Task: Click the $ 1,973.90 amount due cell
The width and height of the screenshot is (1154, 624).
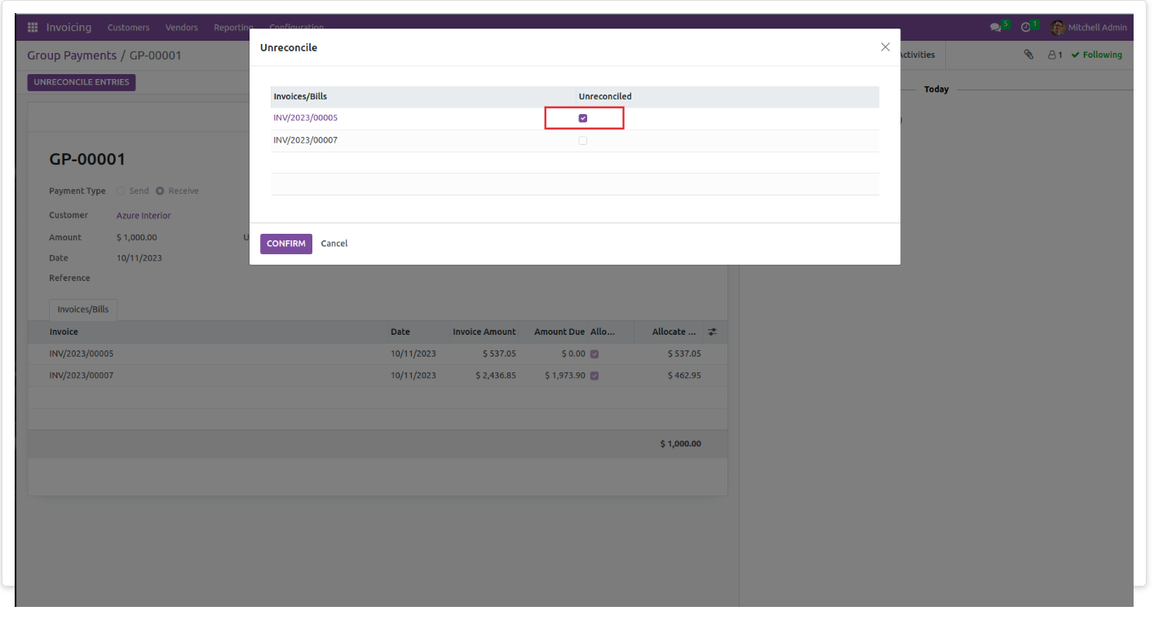Action: coord(565,376)
